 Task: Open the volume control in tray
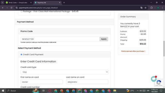point(141,91)
